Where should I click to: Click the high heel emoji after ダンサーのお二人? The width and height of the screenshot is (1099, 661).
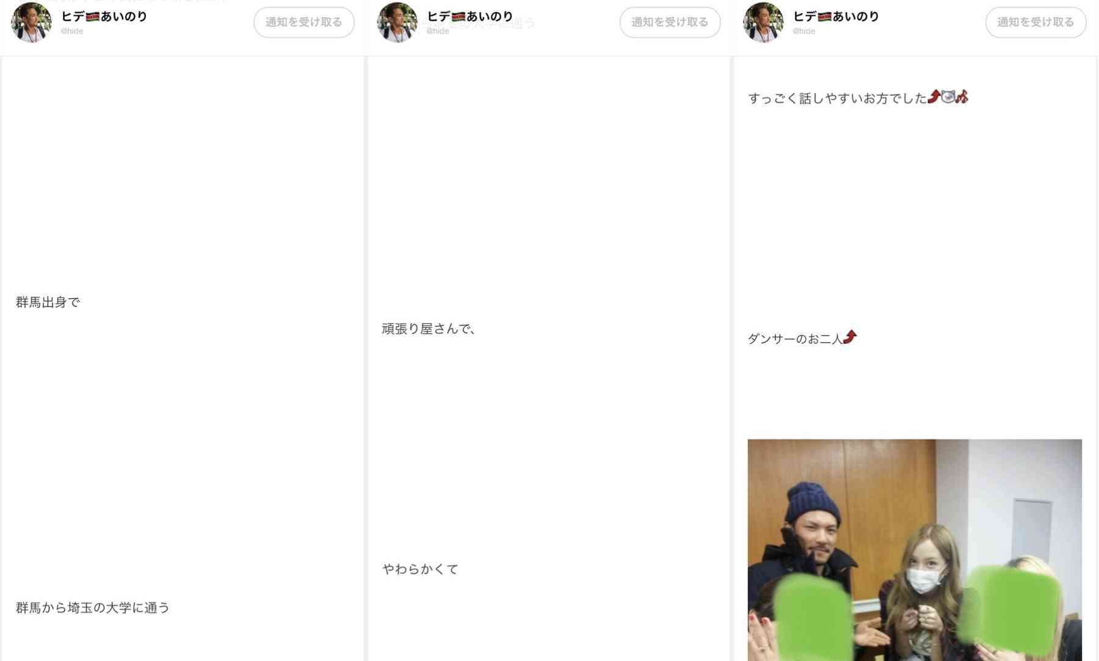[850, 337]
